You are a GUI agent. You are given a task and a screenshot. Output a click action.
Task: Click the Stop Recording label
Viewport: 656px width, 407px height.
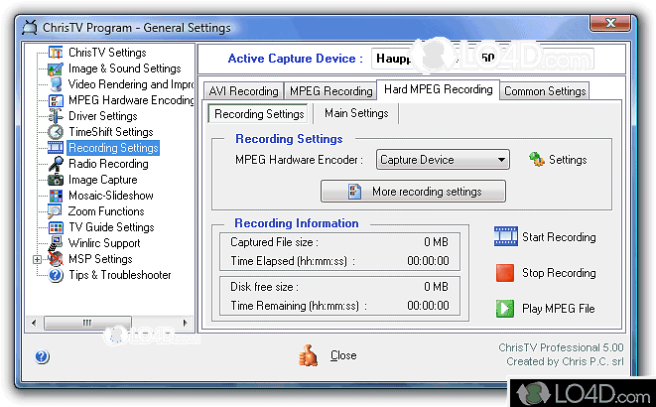pos(559,273)
